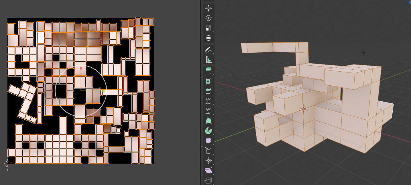Activate the Bevel tool
This screenshot has width=411, height=185.
(x=209, y=91)
